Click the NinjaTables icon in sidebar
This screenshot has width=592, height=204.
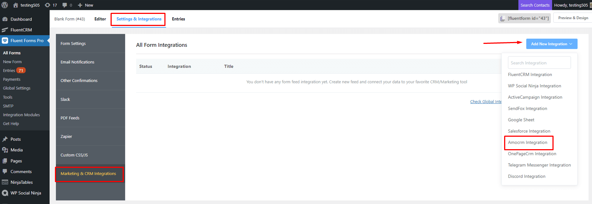(x=5, y=182)
